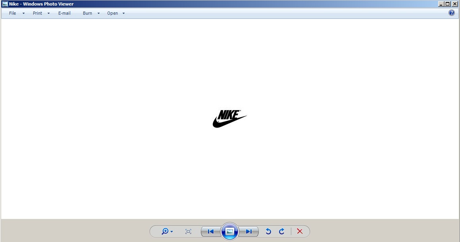The image size is (460, 242).
Task: Expand the Print menu dropdown arrow
Action: point(48,13)
